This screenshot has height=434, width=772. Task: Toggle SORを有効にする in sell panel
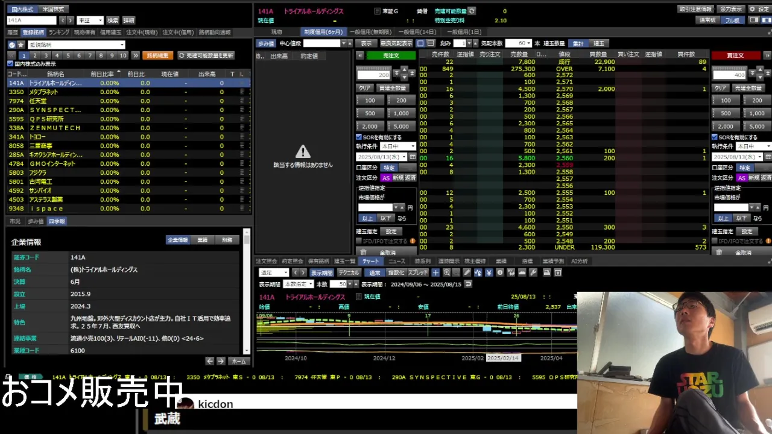pos(359,137)
